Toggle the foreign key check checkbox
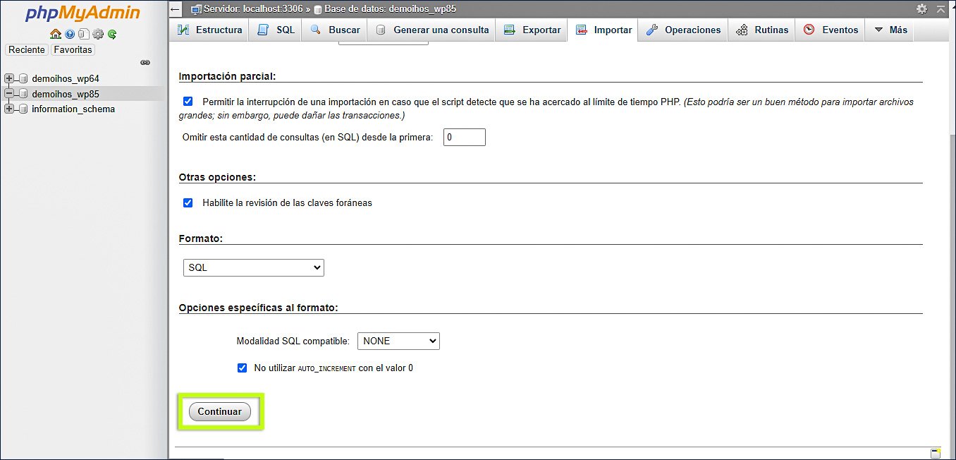 pos(188,202)
